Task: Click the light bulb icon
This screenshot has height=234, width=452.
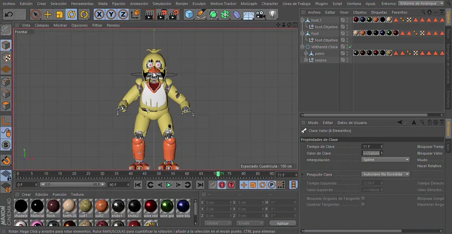Action: pos(273,15)
